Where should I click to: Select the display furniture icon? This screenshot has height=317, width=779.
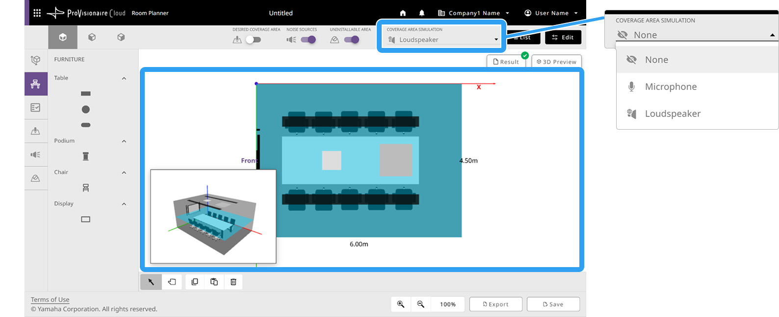click(x=86, y=219)
